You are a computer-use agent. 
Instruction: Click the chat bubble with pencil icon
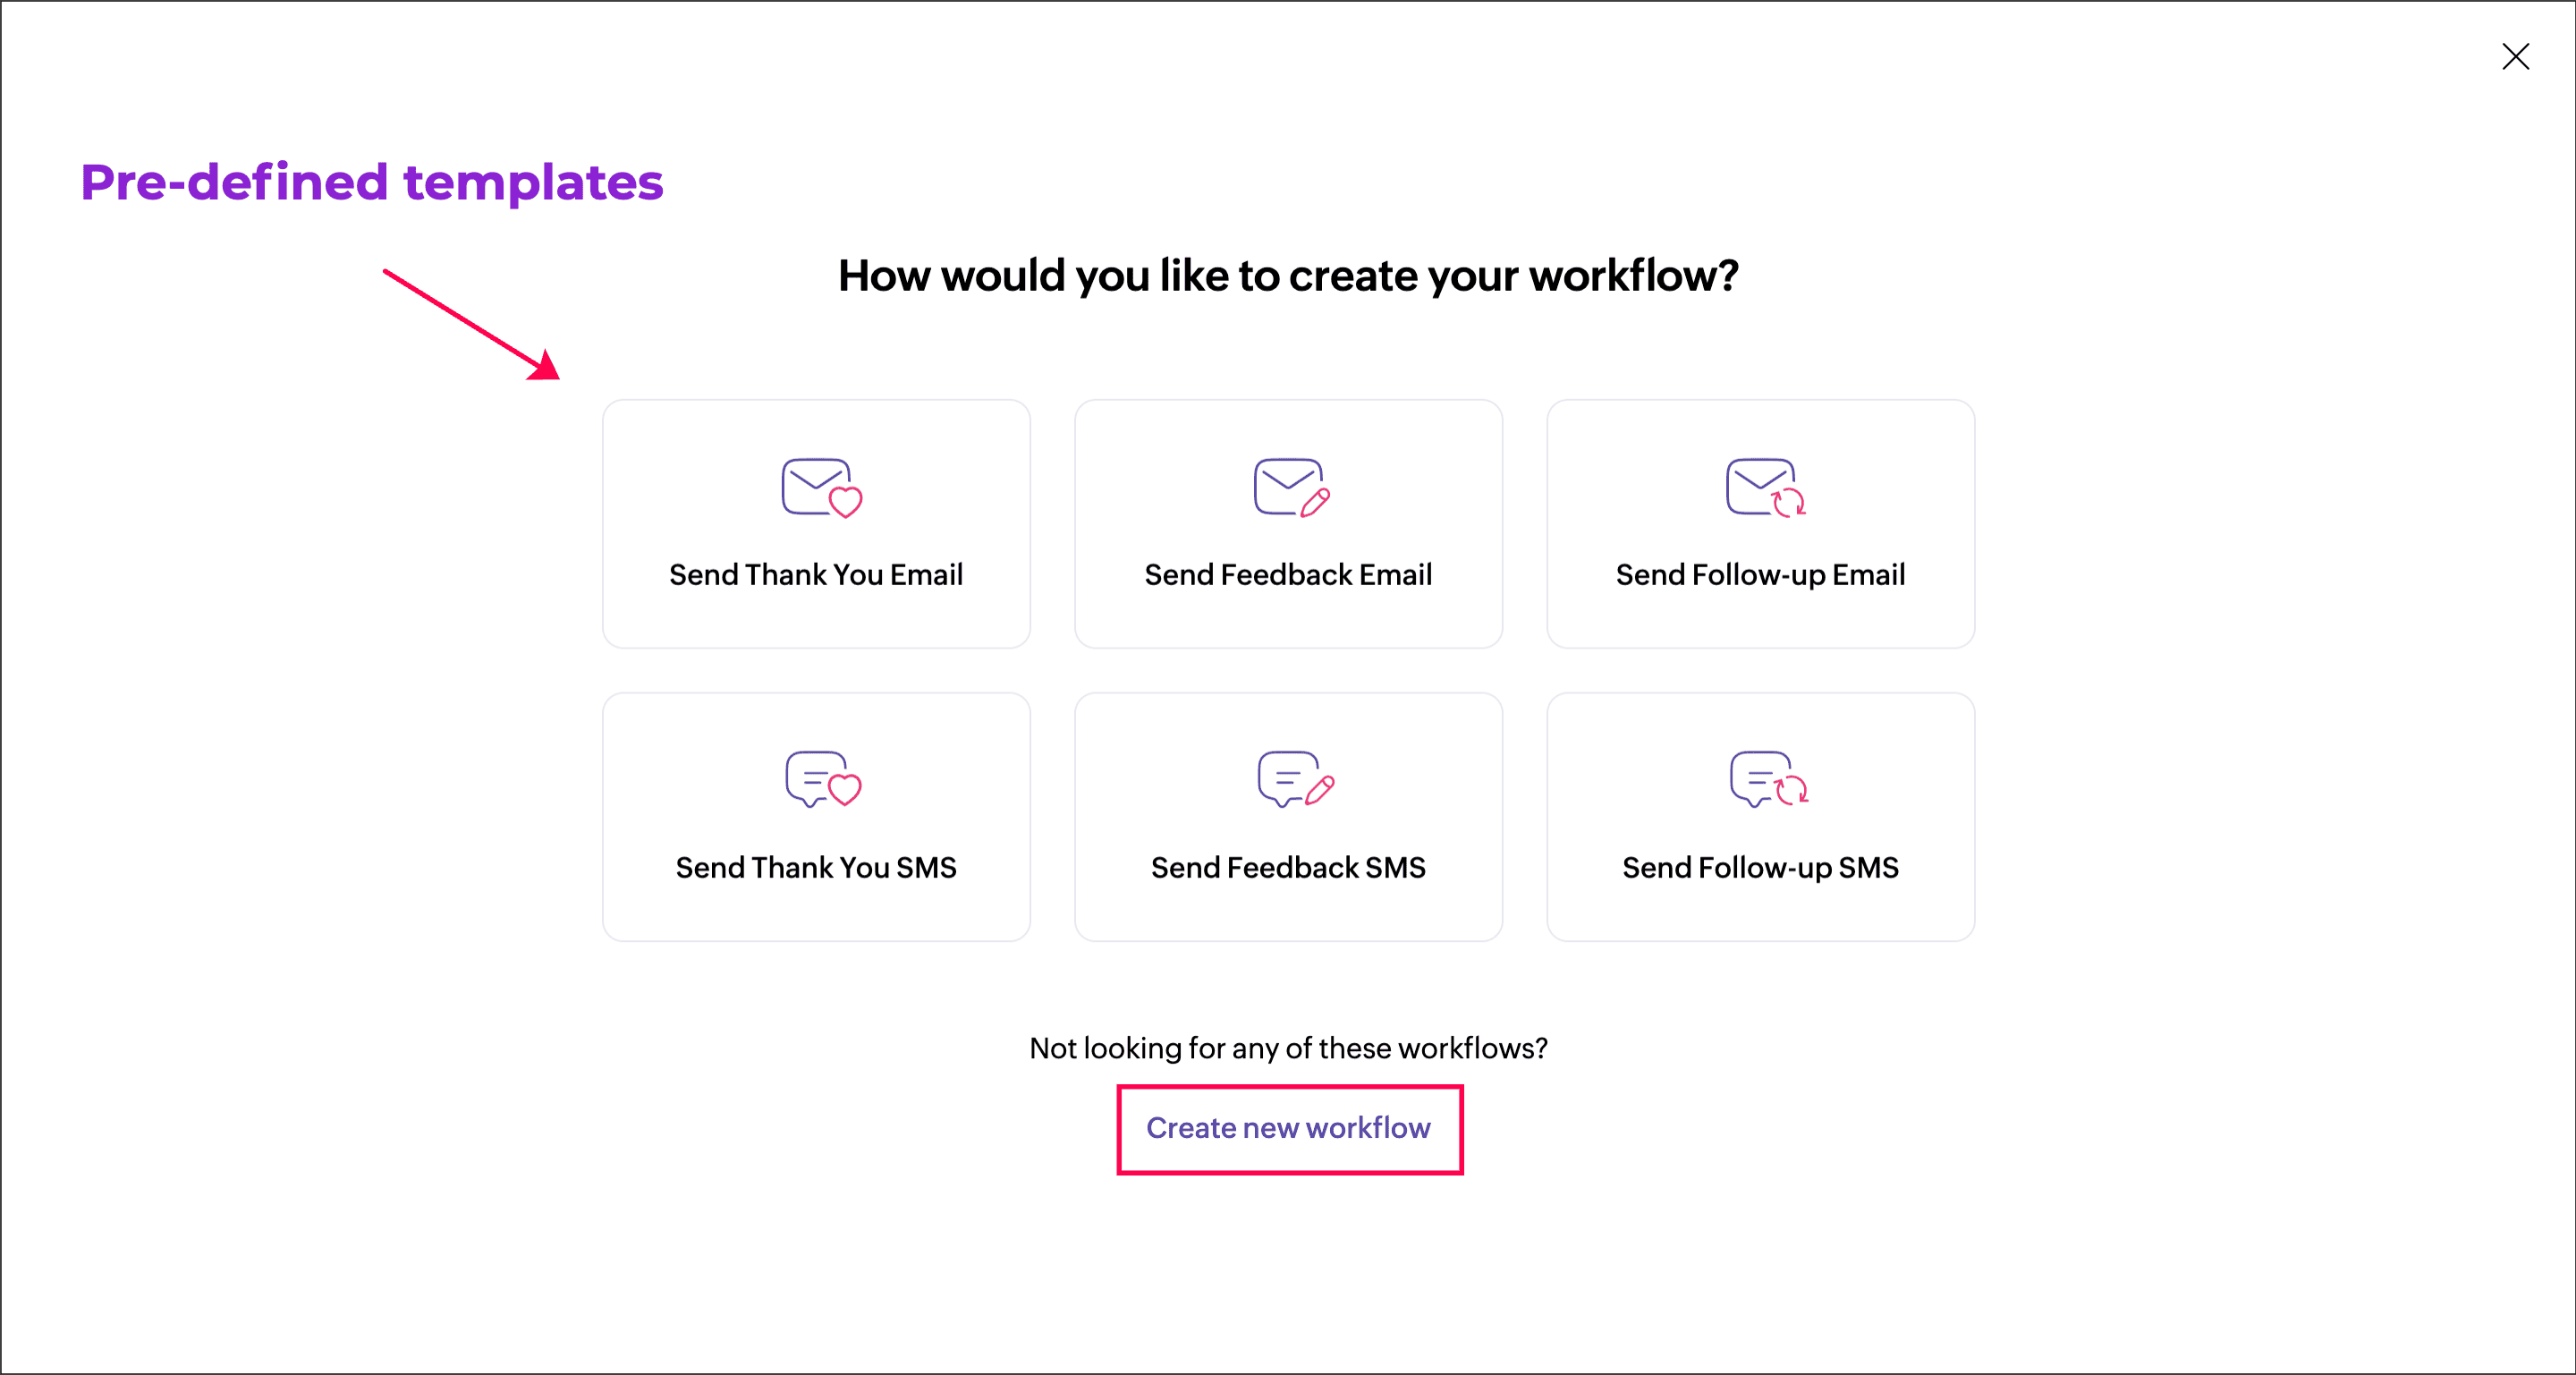point(1294,780)
